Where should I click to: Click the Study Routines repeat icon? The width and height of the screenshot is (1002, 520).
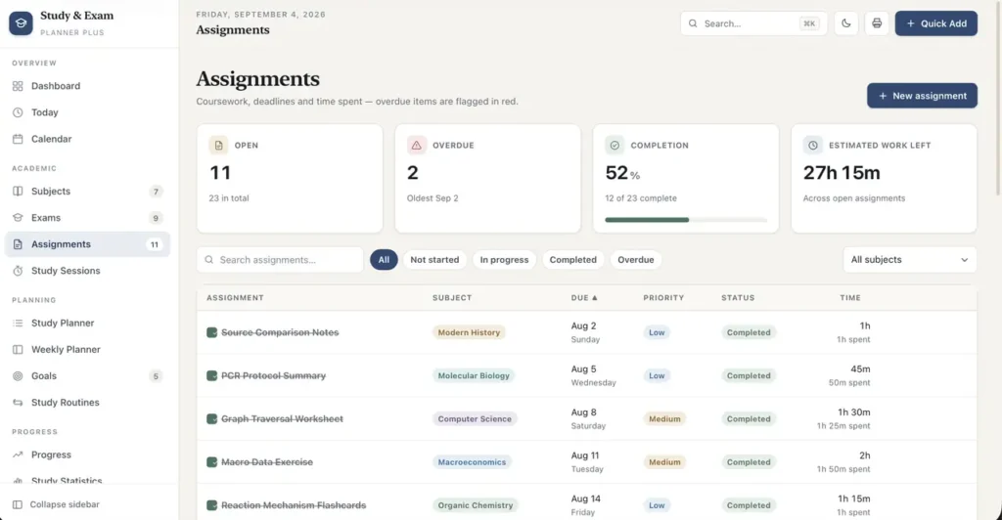click(x=18, y=403)
